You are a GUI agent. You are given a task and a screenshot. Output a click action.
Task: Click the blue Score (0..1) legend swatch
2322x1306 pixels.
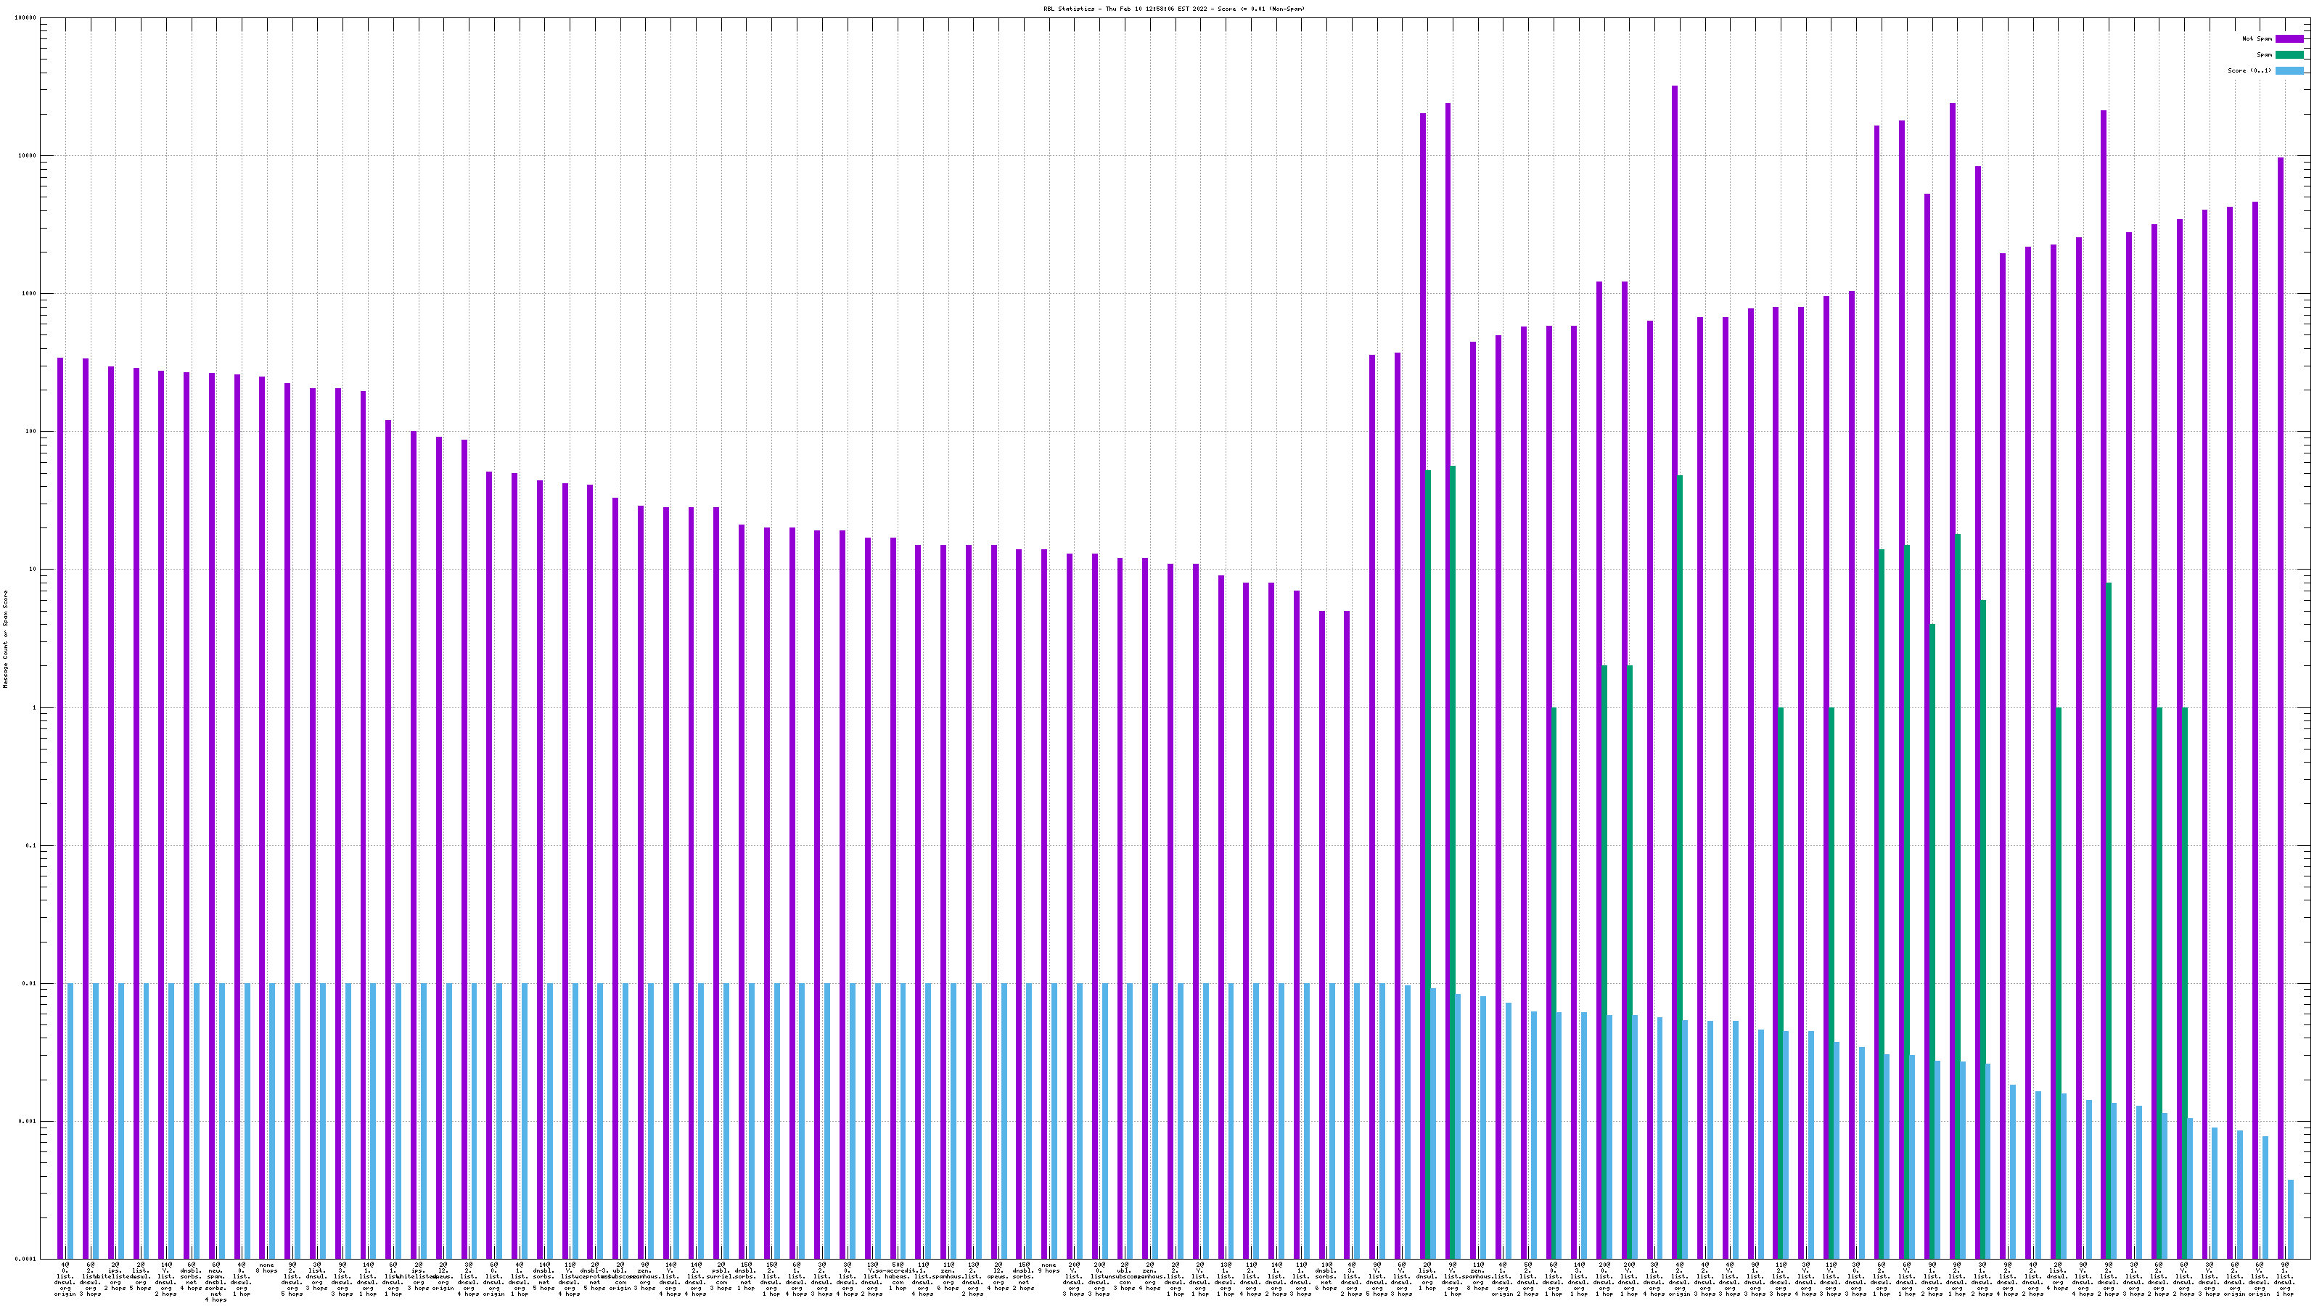pos(2289,70)
